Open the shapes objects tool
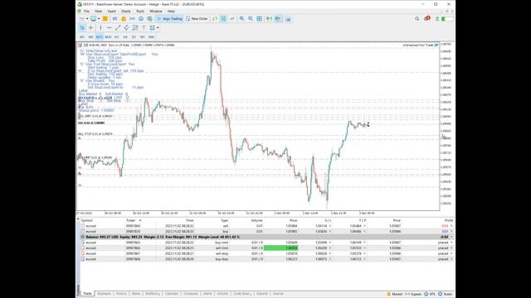This screenshot has height=298, width=531. (x=152, y=27)
